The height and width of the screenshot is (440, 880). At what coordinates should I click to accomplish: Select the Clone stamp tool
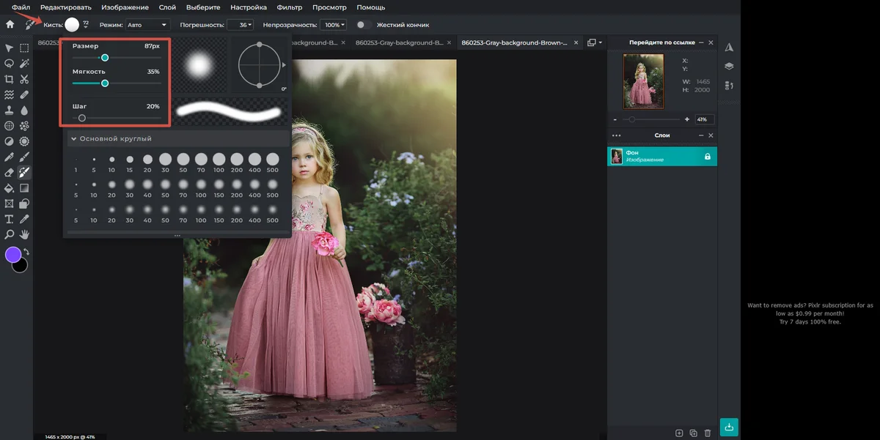pos(10,110)
